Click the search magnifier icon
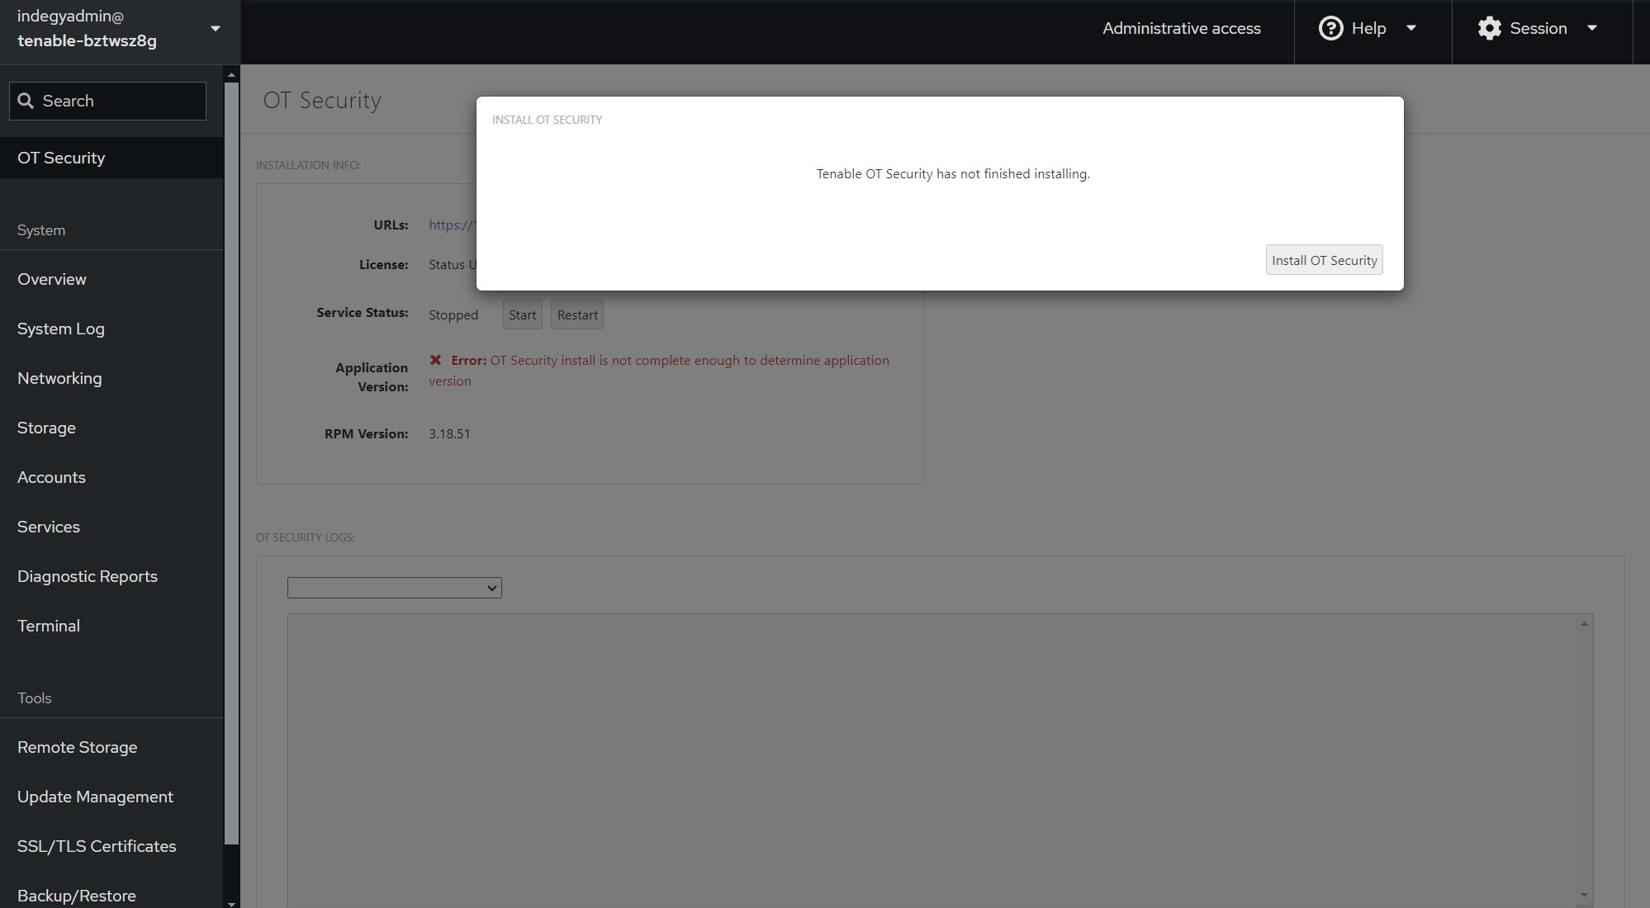Image resolution: width=1650 pixels, height=908 pixels. (x=26, y=101)
